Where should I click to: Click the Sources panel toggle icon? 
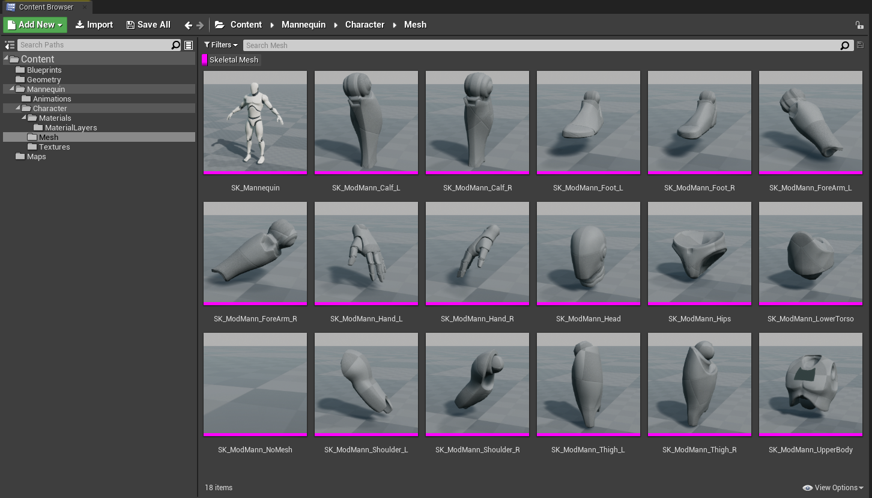click(9, 44)
